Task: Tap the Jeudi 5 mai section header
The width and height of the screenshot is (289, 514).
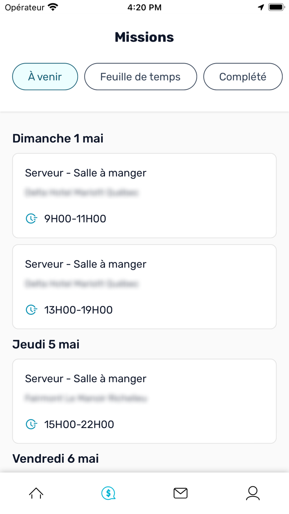Action: 46,344
